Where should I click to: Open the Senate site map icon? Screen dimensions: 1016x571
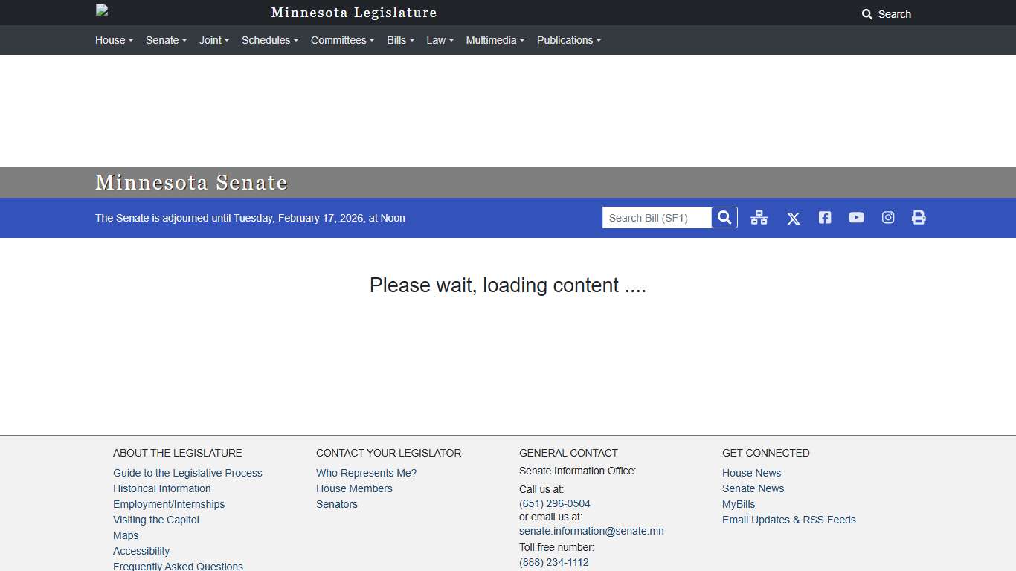tap(759, 218)
